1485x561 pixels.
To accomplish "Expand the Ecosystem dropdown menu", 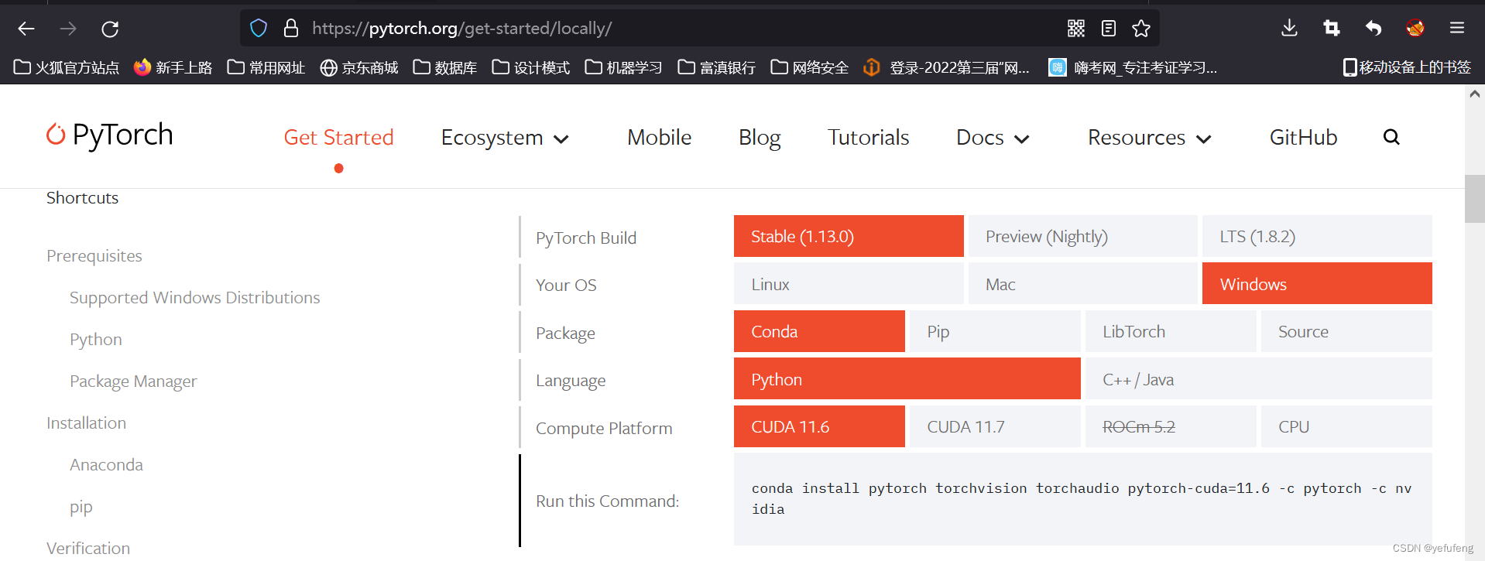I will [505, 138].
